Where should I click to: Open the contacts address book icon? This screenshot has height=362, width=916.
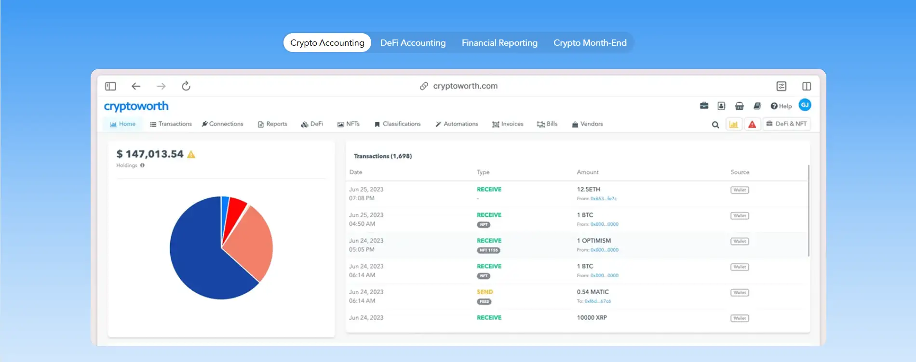(x=721, y=106)
